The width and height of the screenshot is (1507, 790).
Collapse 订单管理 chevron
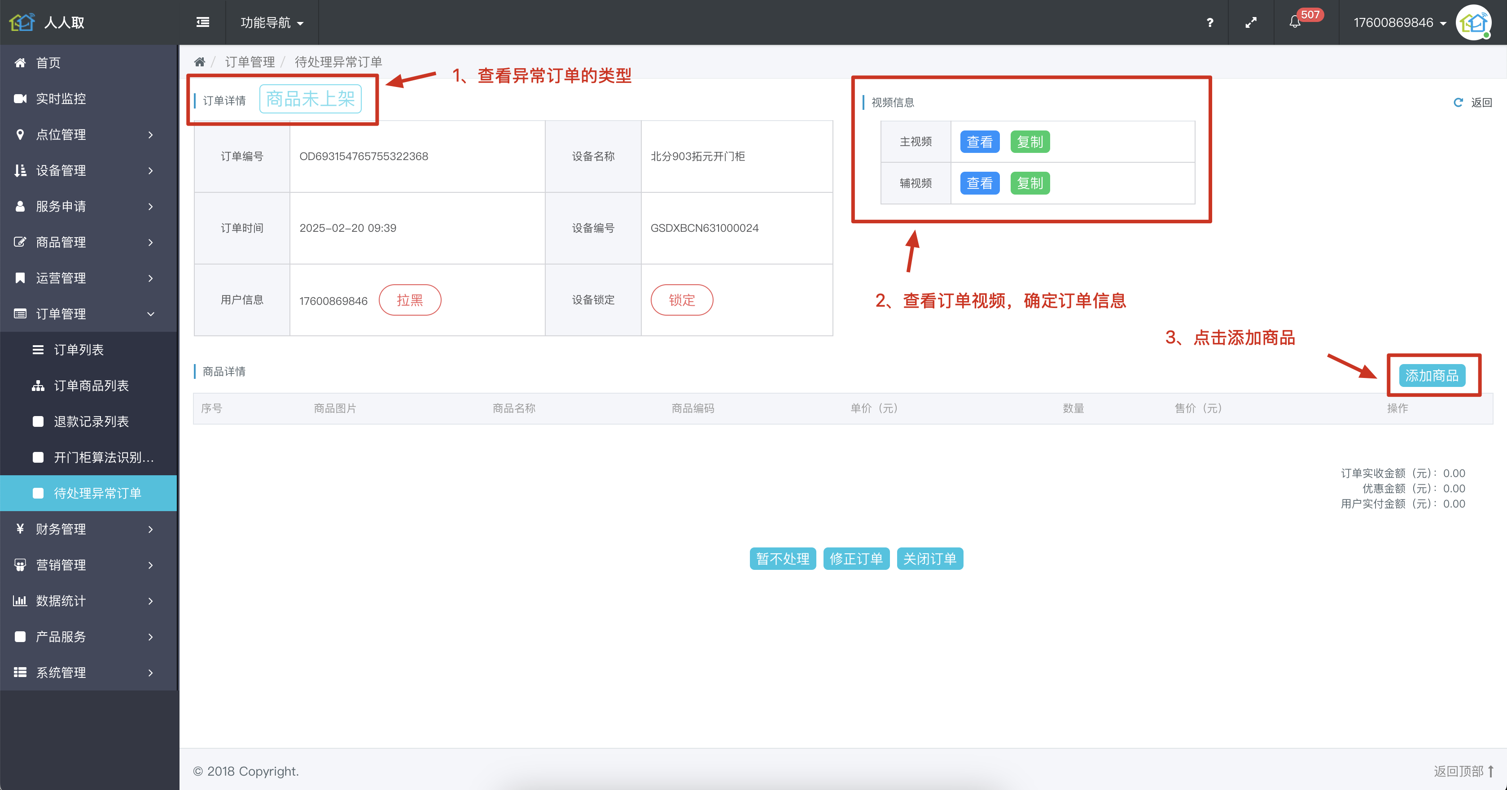pyautogui.click(x=151, y=314)
